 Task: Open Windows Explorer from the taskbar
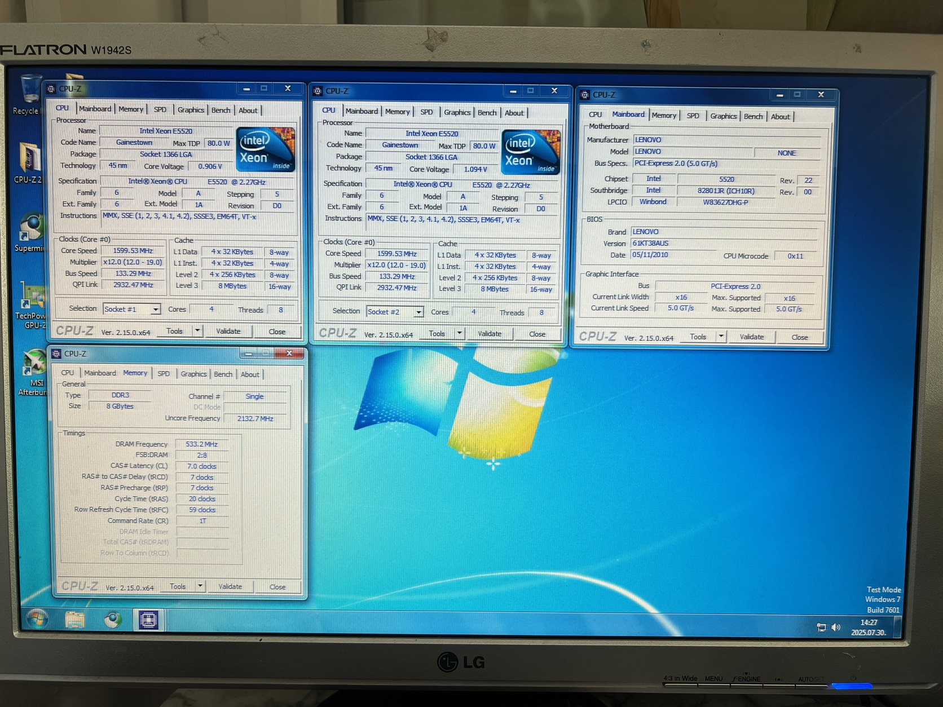(74, 619)
